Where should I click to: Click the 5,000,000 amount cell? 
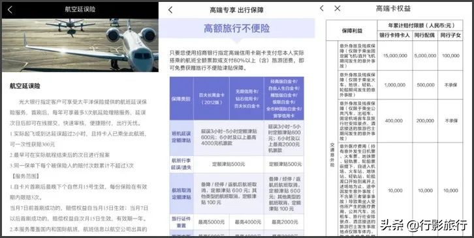coord(425,56)
